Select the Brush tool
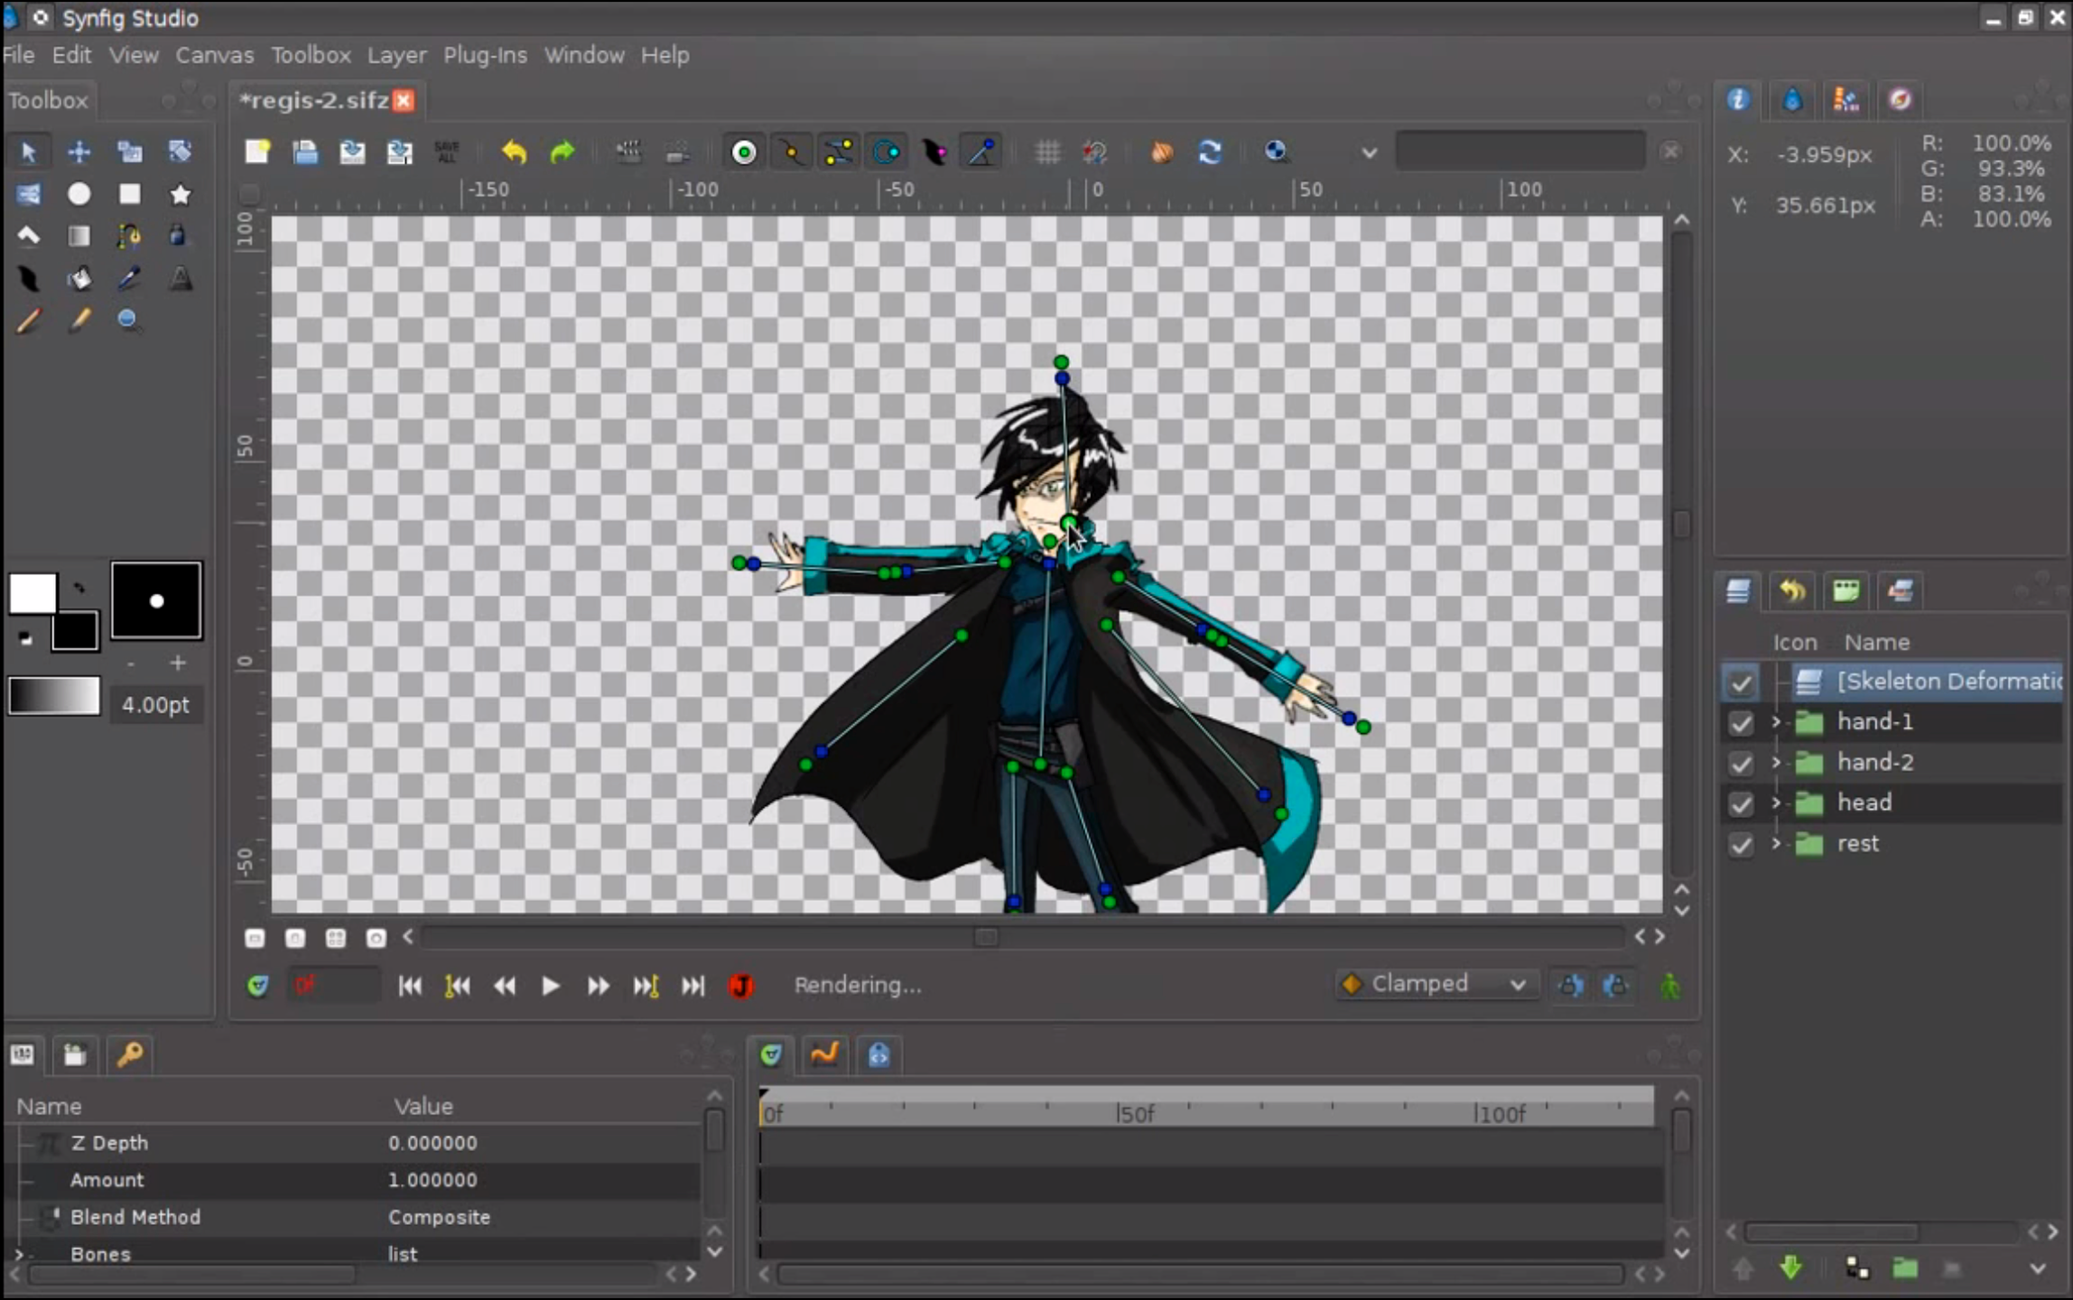The image size is (2073, 1300). [79, 320]
